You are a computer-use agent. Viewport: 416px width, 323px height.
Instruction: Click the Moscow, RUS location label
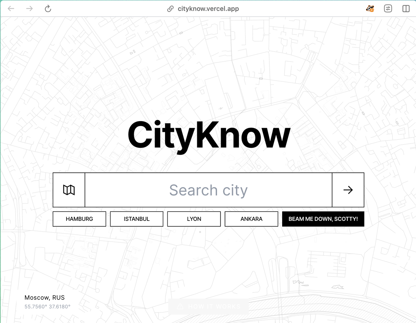pos(44,297)
